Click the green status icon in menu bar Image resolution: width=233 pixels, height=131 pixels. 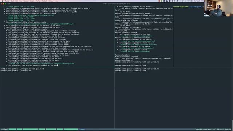click(x=162, y=1)
